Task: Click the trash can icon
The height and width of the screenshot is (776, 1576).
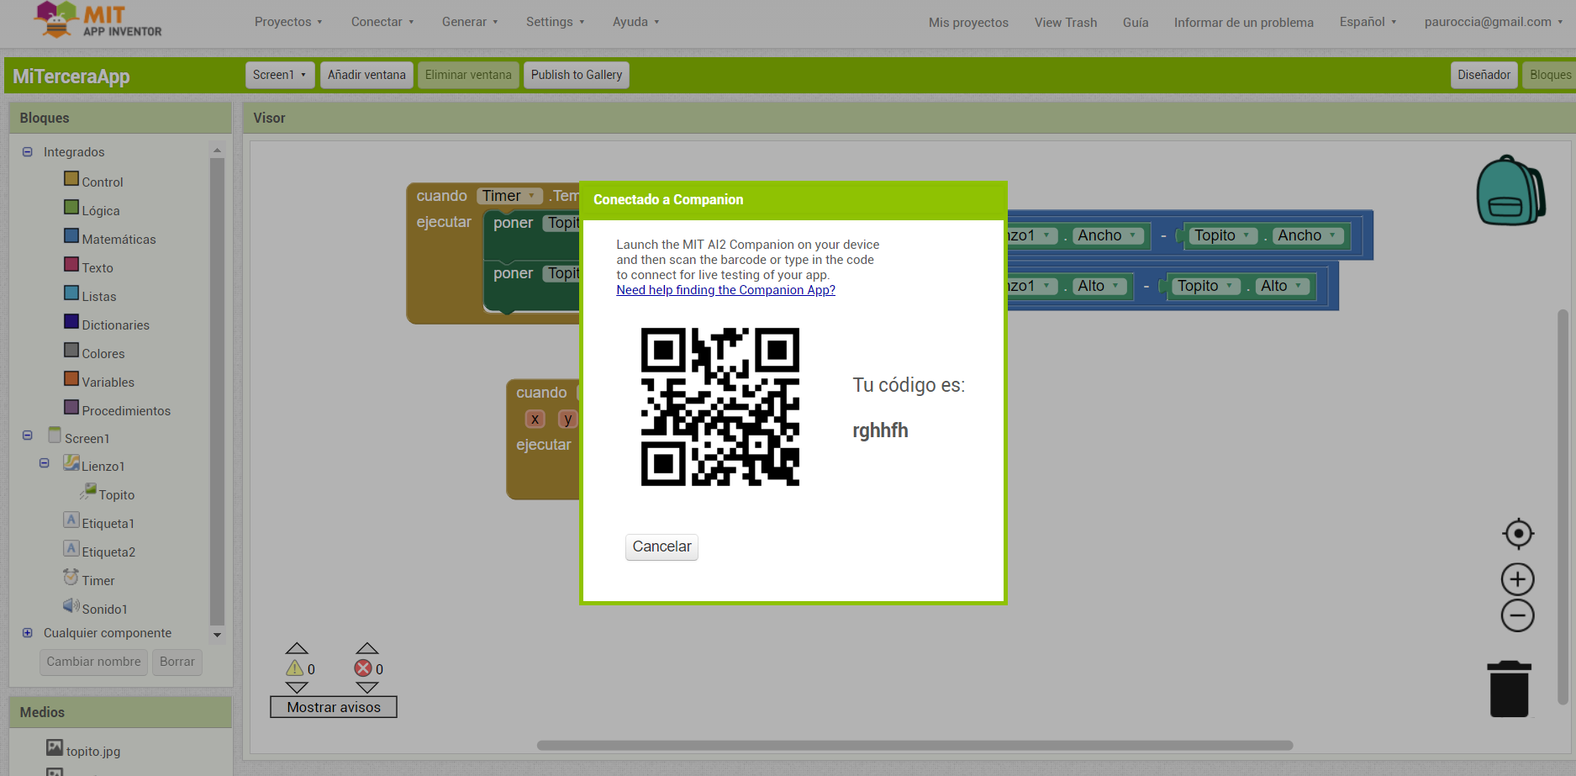Action: (1510, 689)
